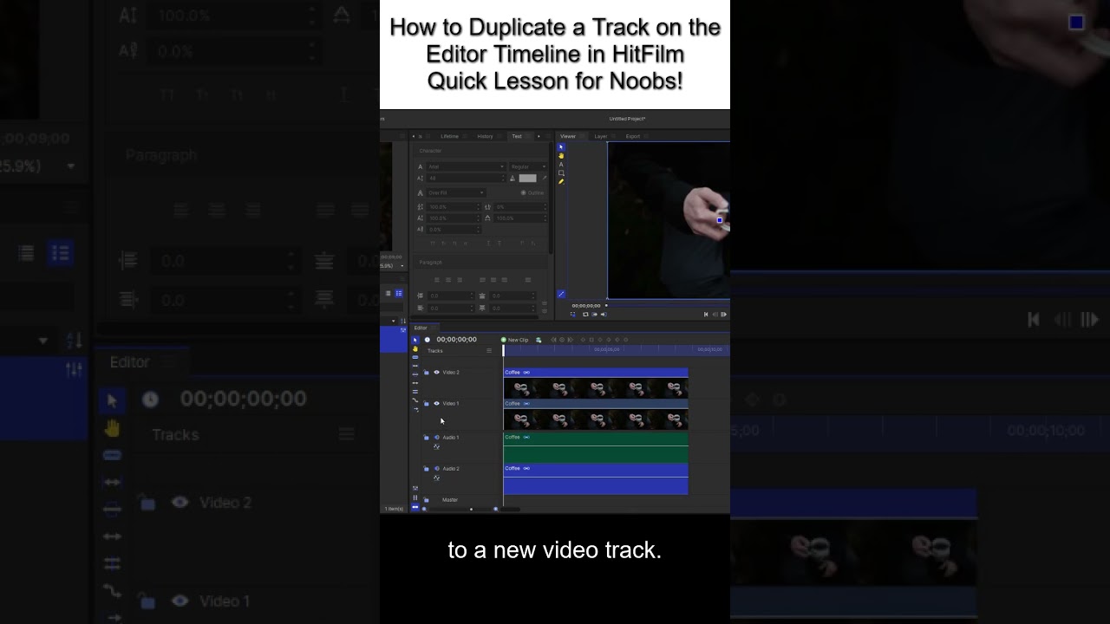Screen dimensions: 1110x624
Task: Hide the Video 1 track with its eye icon
Action: pos(436,403)
